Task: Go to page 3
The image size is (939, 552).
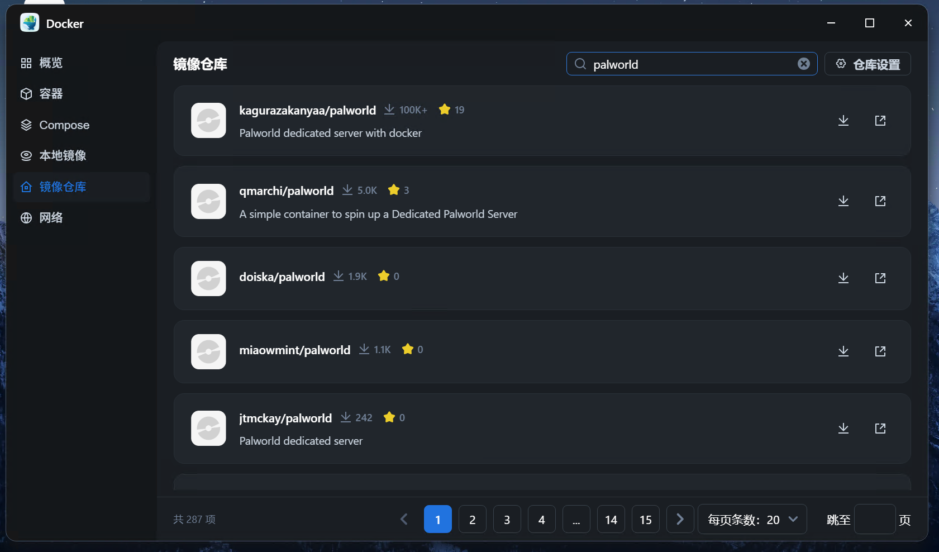Action: (507, 520)
